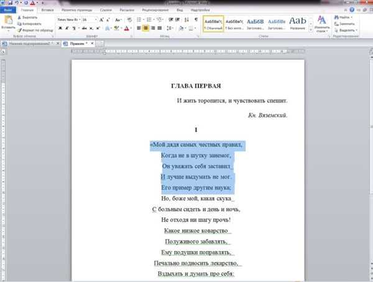Justify text alignment
Image resolution: width=373 pixels, height=282 pixels.
160,29
